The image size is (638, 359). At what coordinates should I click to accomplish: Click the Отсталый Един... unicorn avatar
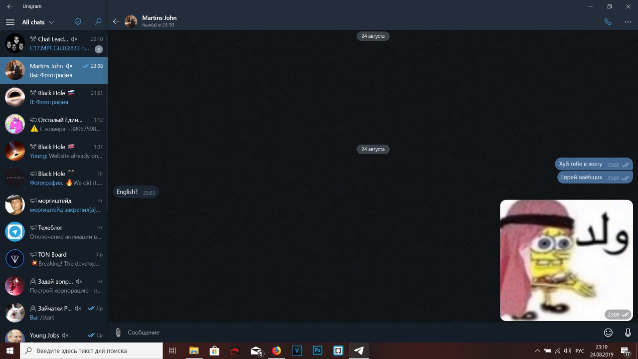[15, 124]
